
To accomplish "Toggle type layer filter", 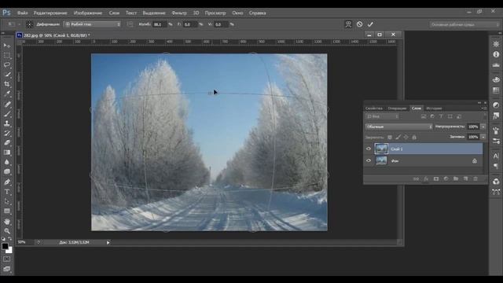I will (441, 116).
